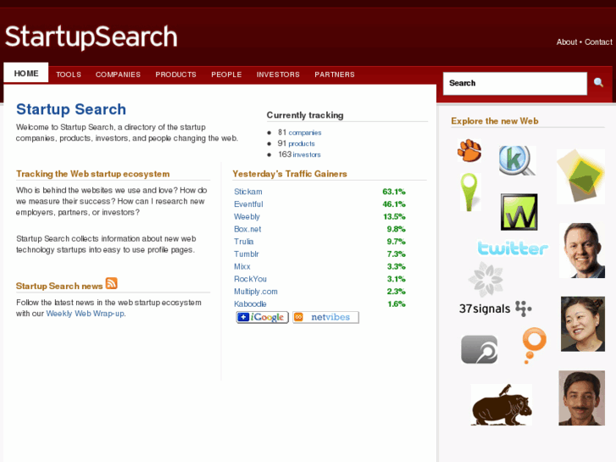Open the Weebly profile link
The height and width of the screenshot is (462, 616).
[x=247, y=217]
